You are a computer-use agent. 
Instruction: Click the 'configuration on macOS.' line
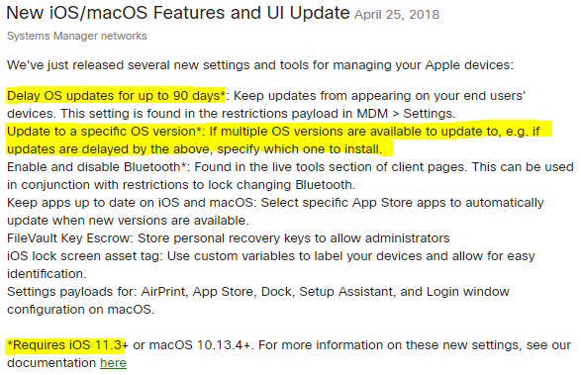pos(80,310)
